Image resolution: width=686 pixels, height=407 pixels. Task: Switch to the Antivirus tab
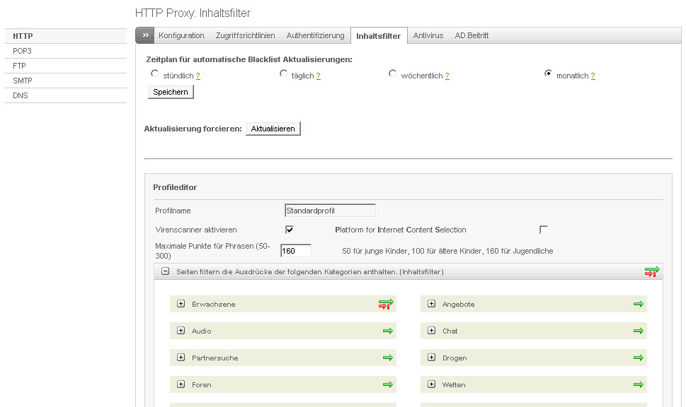(428, 35)
